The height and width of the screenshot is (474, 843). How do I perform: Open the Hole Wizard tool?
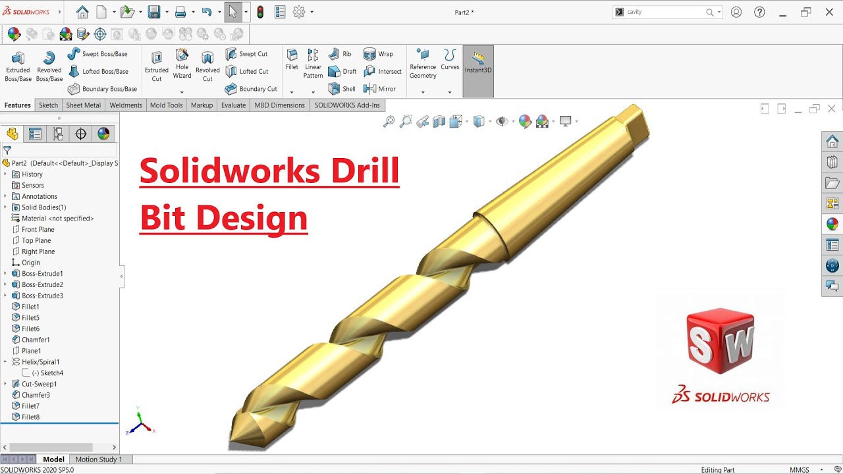182,64
